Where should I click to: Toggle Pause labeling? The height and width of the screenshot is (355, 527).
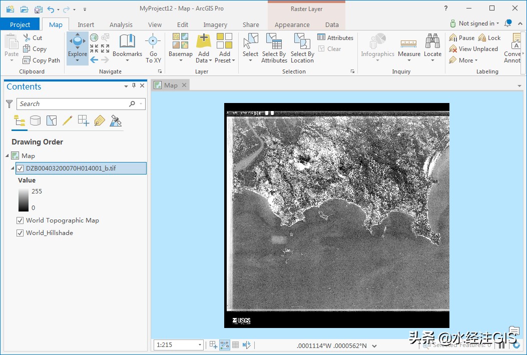click(462, 37)
